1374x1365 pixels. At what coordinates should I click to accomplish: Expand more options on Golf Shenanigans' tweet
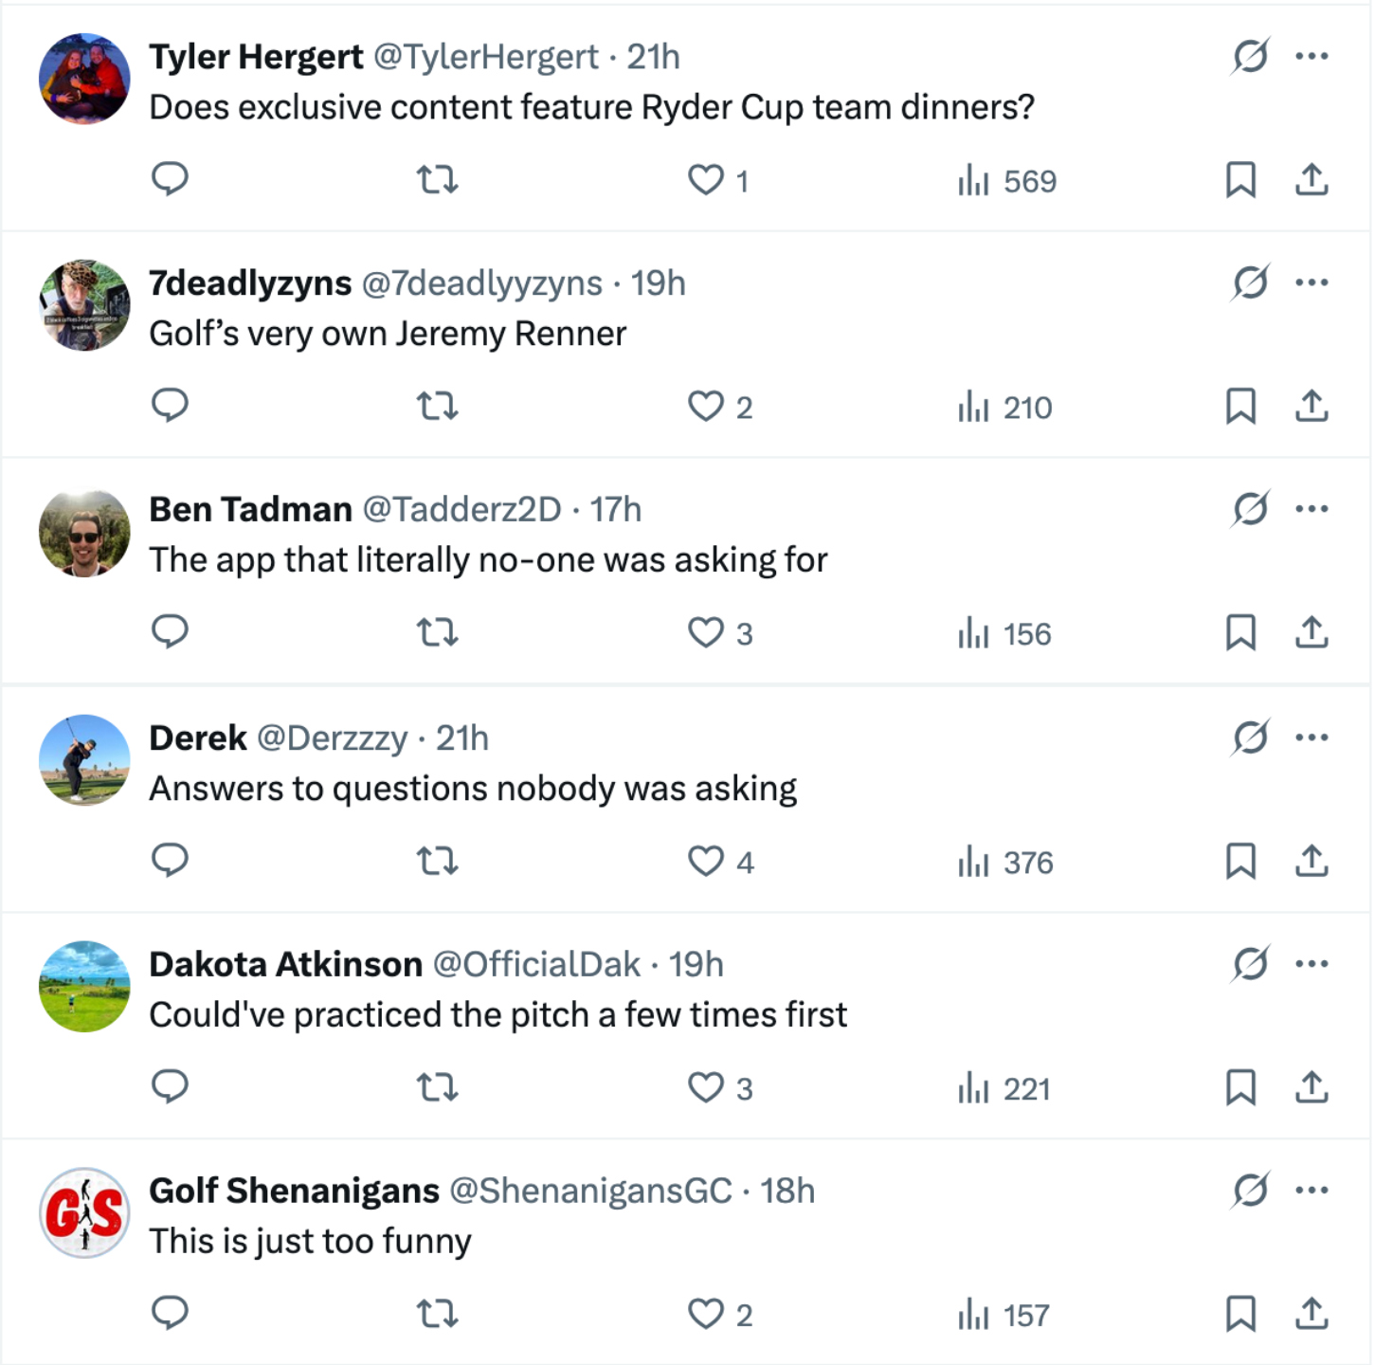(x=1311, y=1191)
